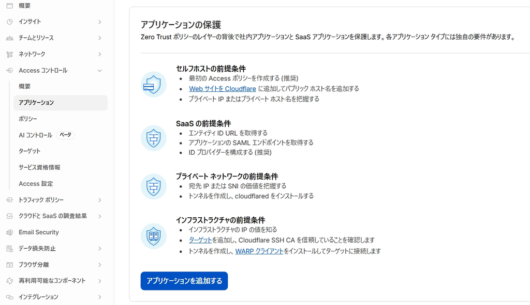Click the チームとリソース people icon
Screen dimensions: 530x305
[x=10, y=38]
